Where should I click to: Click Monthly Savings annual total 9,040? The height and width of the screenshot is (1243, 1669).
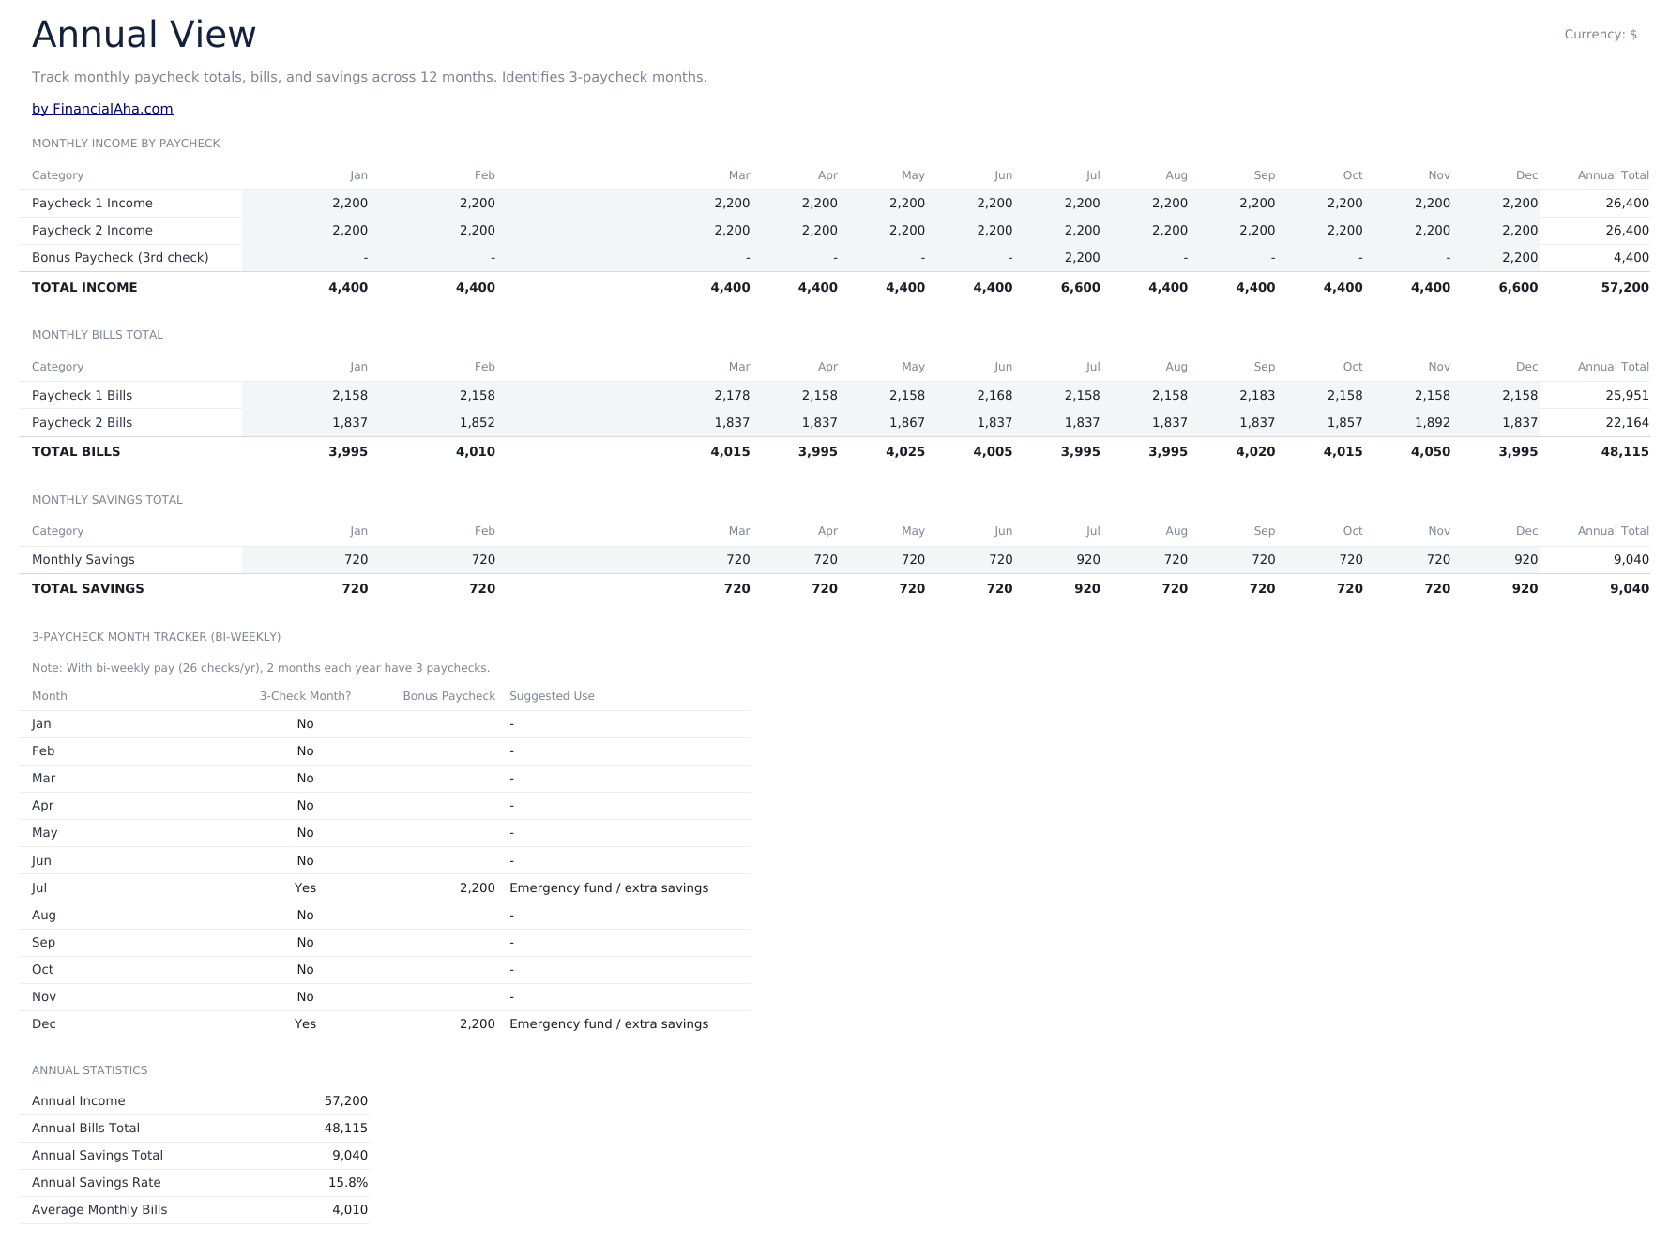tap(1631, 560)
